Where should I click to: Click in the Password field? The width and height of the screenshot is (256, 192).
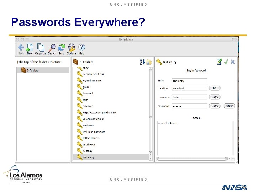click(x=190, y=106)
